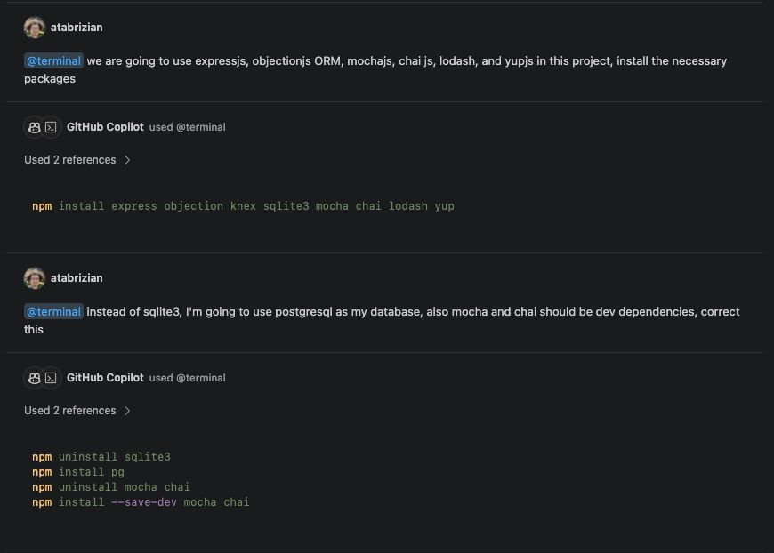The width and height of the screenshot is (774, 553).
Task: Click atabrizian's avatar on the first message
Action: (x=35, y=27)
